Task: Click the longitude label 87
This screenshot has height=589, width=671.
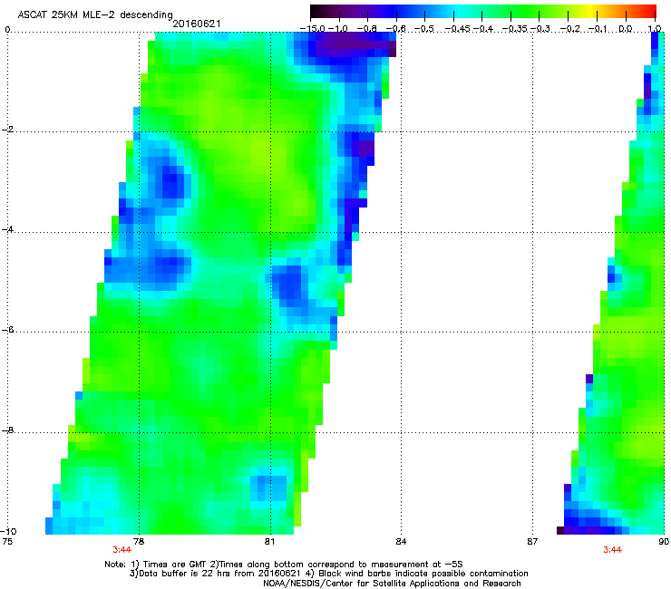Action: (x=532, y=542)
